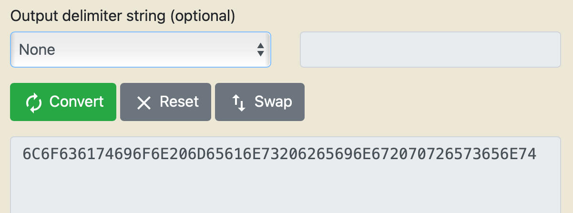Click the word 'Convert' on the green button
Viewport: 573px width, 213px height.
(x=76, y=101)
